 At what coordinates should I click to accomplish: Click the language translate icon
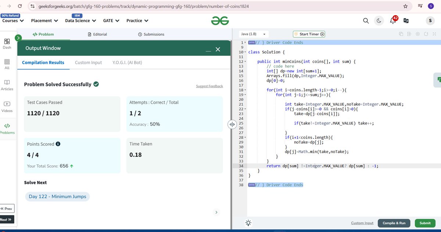tap(406, 21)
